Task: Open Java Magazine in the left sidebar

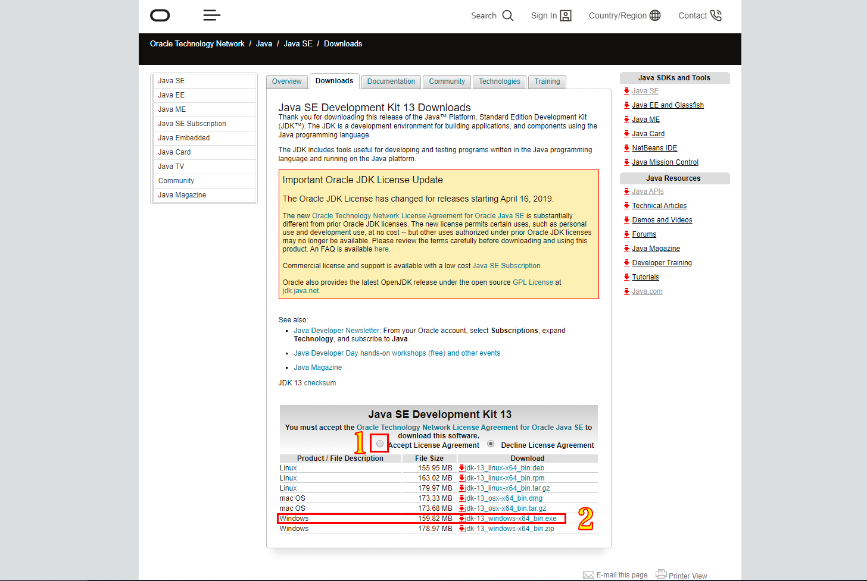Action: point(205,195)
